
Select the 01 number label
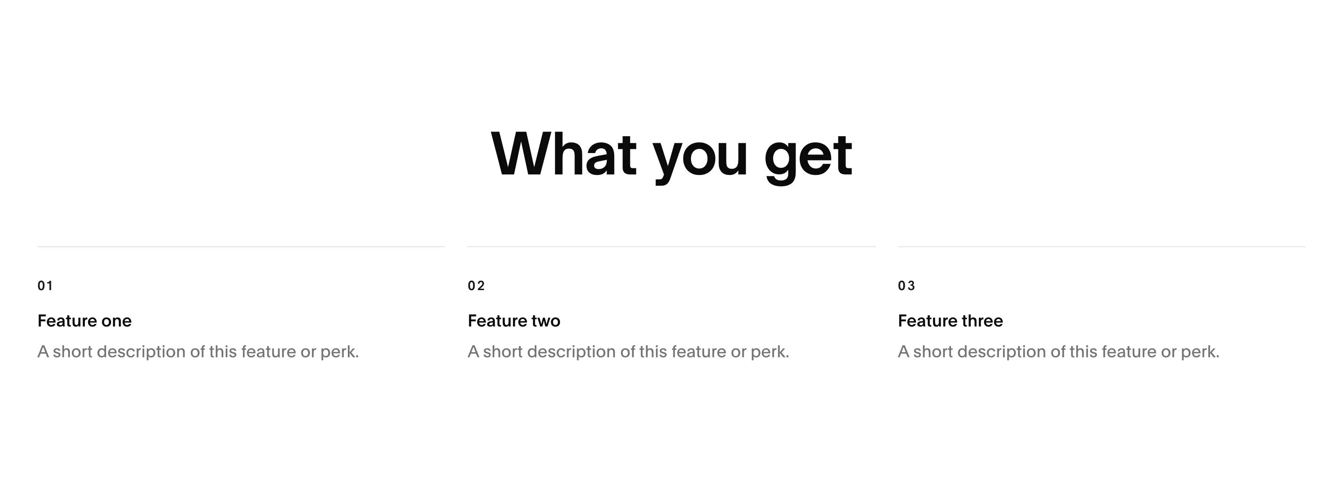(x=45, y=286)
